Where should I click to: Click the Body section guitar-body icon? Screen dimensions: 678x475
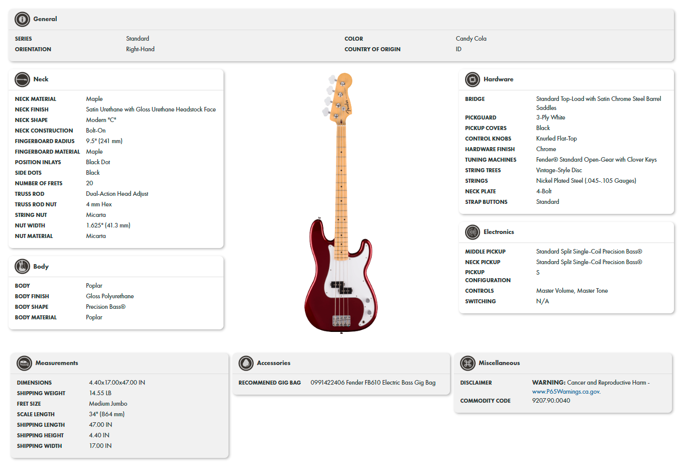(22, 267)
